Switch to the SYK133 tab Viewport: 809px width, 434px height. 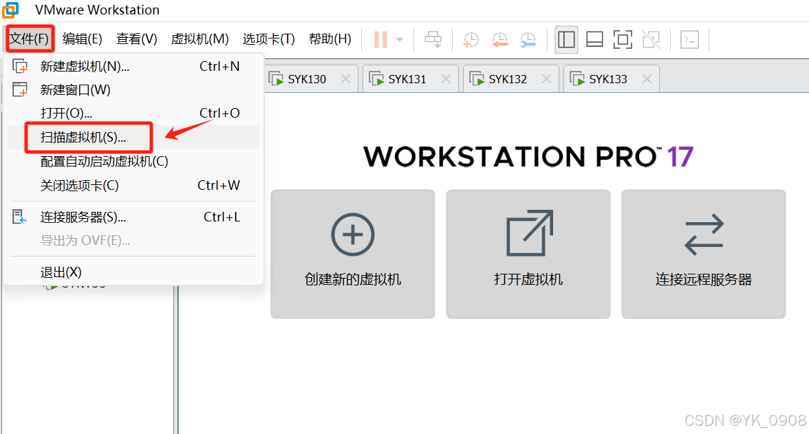[x=608, y=79]
